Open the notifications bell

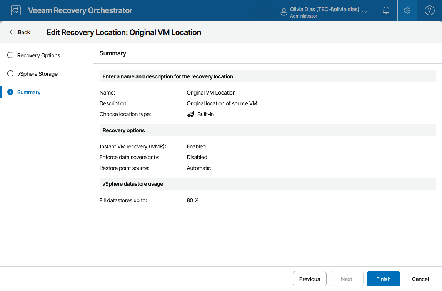pyautogui.click(x=386, y=10)
